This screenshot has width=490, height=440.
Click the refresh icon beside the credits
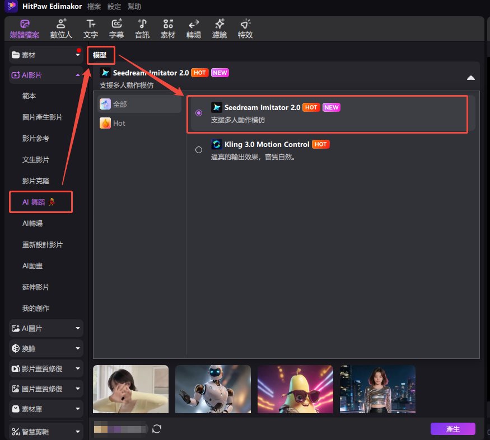tap(157, 429)
